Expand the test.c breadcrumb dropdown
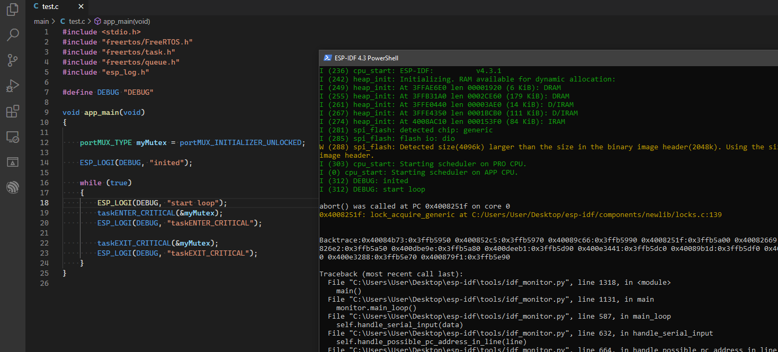Viewport: 778px width, 352px height. coord(76,22)
